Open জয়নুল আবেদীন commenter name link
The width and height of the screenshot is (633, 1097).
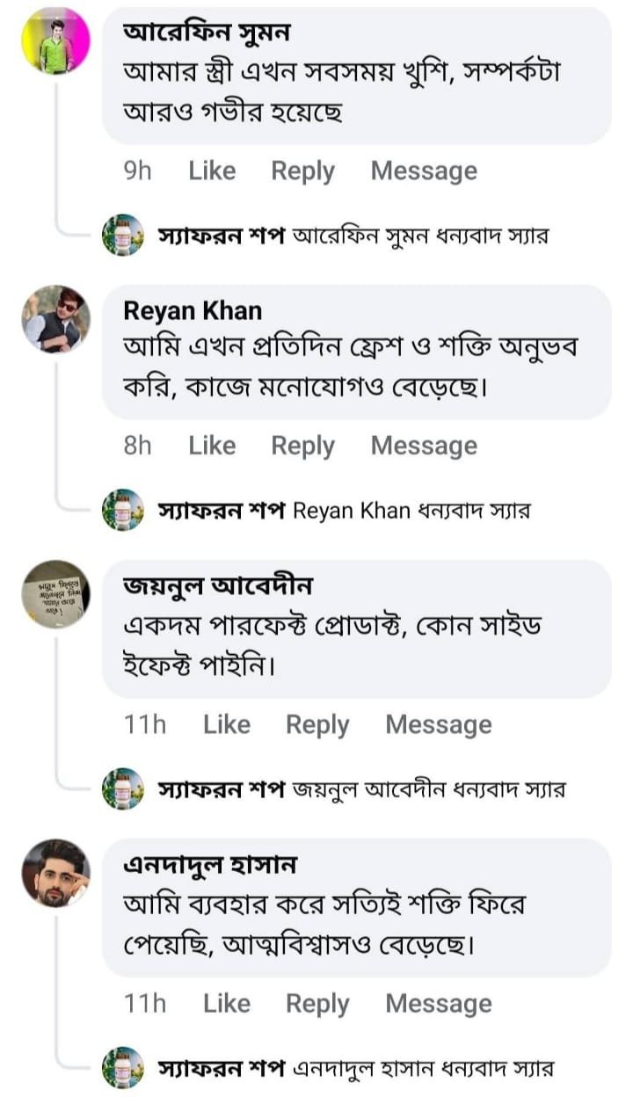tap(217, 585)
